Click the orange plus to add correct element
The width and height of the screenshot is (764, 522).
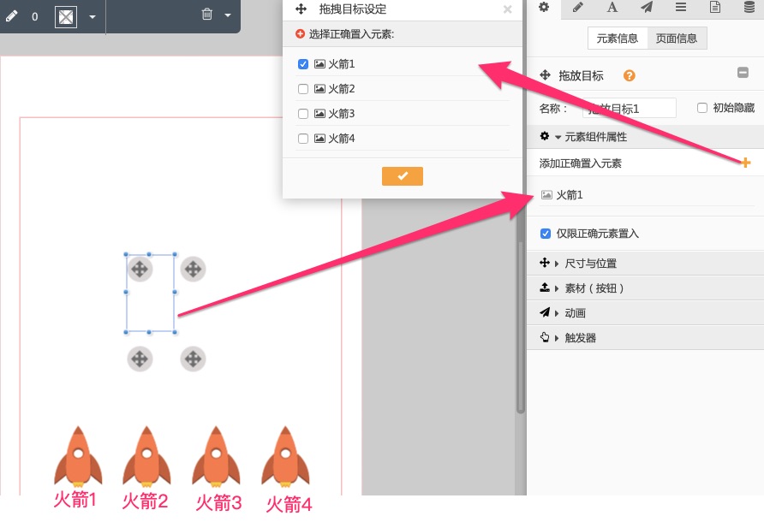(746, 163)
